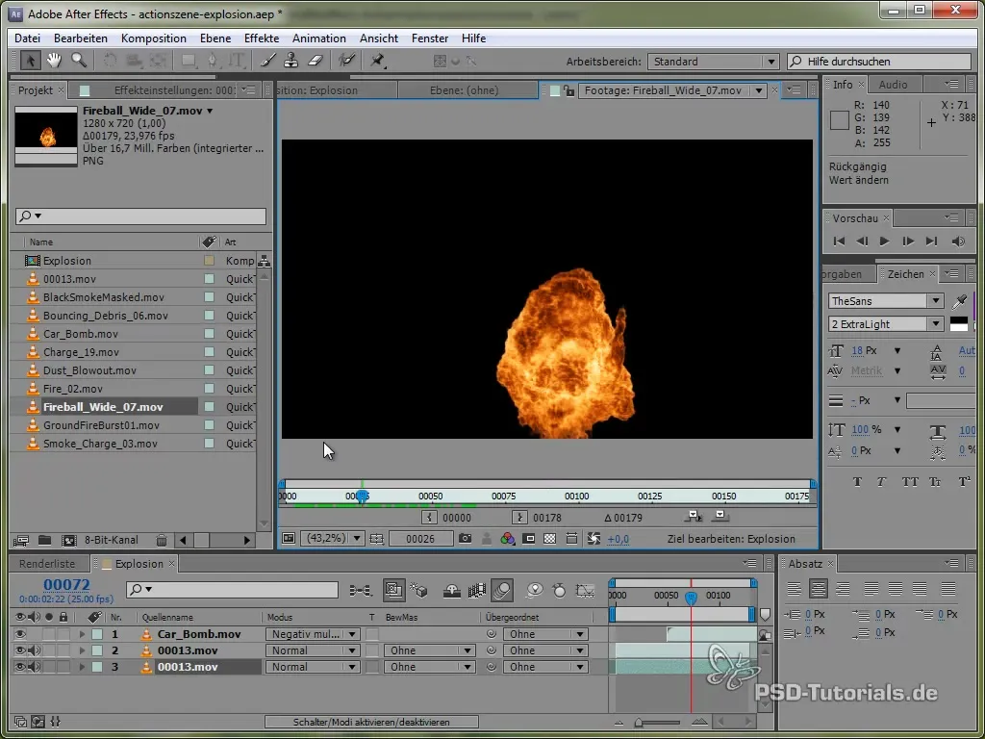Delete selected item with the trash icon

(162, 541)
